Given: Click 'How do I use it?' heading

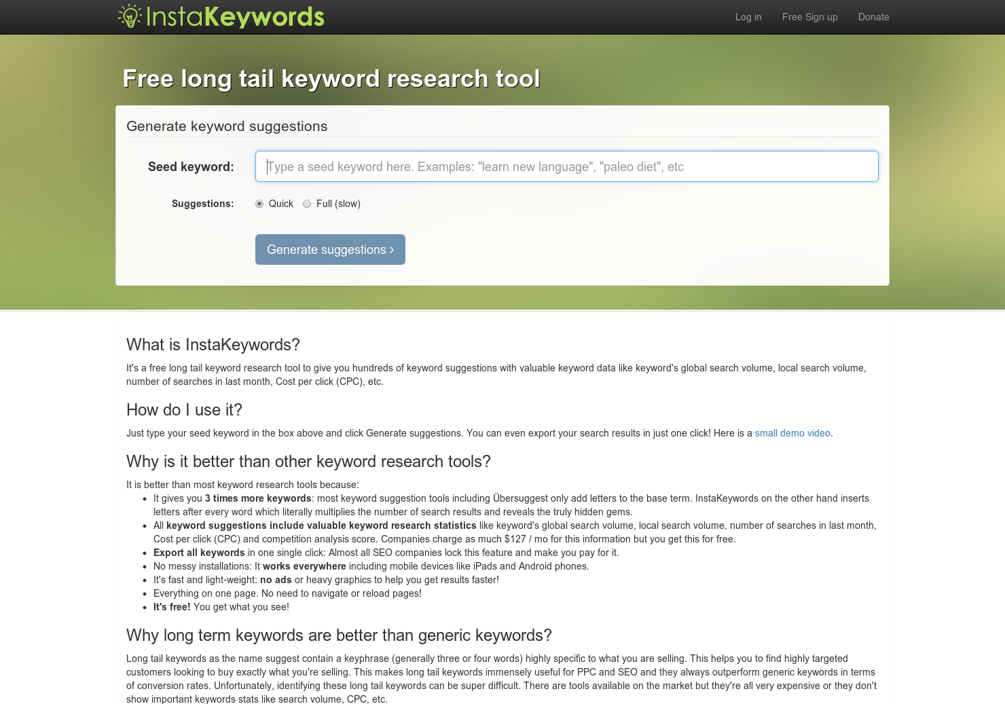Looking at the screenshot, I should tap(184, 410).
